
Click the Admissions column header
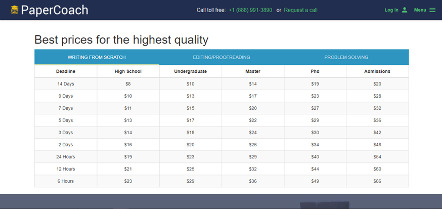377,72
